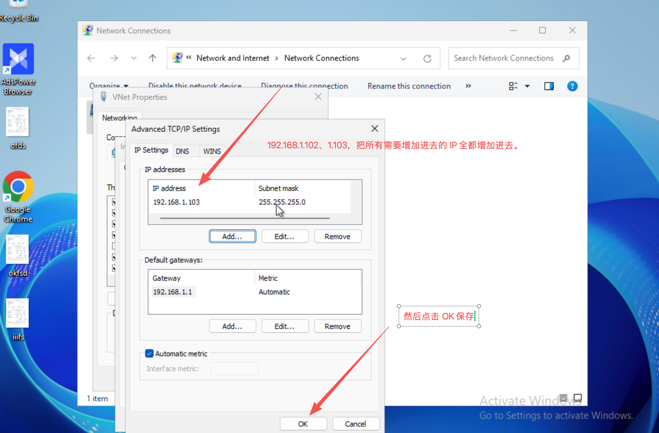Select the iiifs desktop file
This screenshot has width=659, height=433.
pos(18,319)
